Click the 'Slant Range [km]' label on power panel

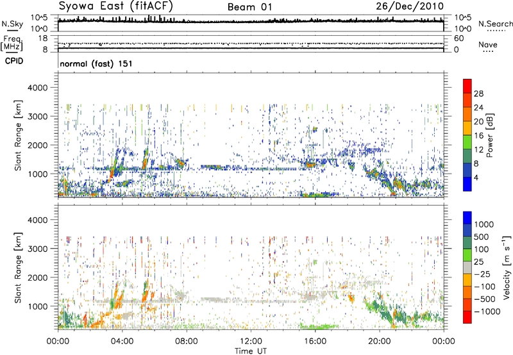(18, 135)
